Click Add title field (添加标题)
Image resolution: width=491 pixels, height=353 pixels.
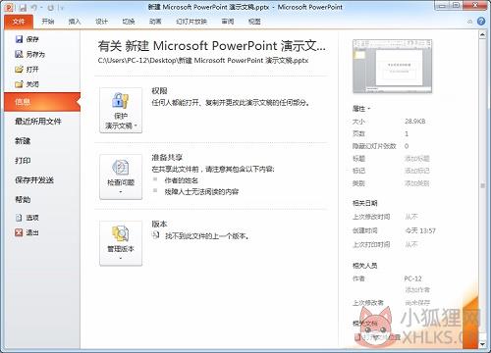(416, 159)
